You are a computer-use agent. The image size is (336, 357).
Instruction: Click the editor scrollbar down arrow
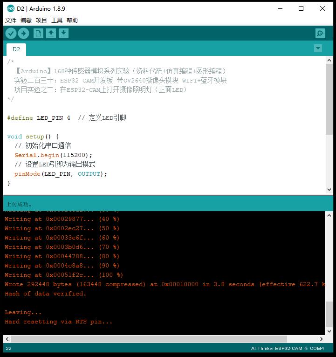[x=329, y=189]
